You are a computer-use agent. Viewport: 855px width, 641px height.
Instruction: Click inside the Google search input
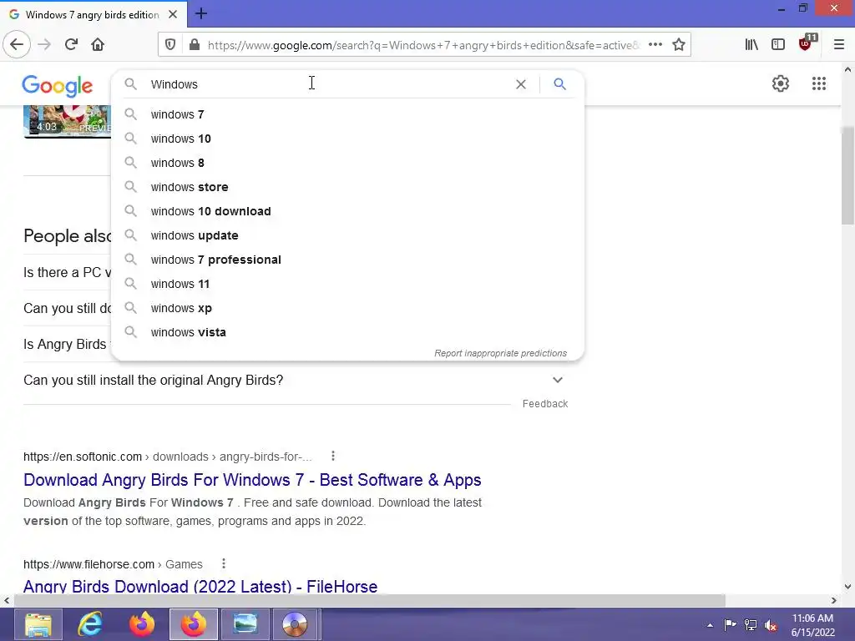[x=327, y=84]
